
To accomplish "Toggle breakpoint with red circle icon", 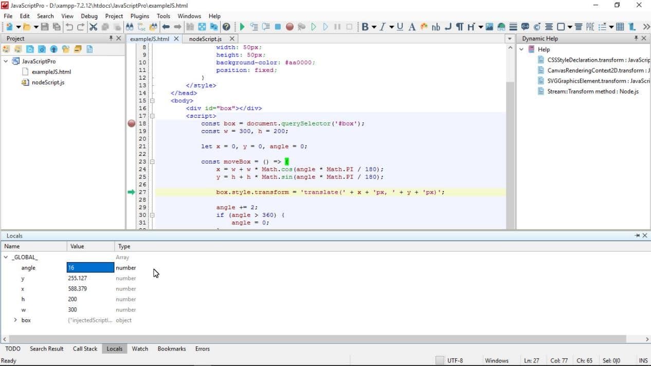I will pos(290,27).
